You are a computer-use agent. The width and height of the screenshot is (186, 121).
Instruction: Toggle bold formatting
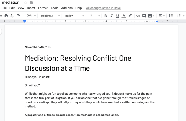[x=106, y=16]
